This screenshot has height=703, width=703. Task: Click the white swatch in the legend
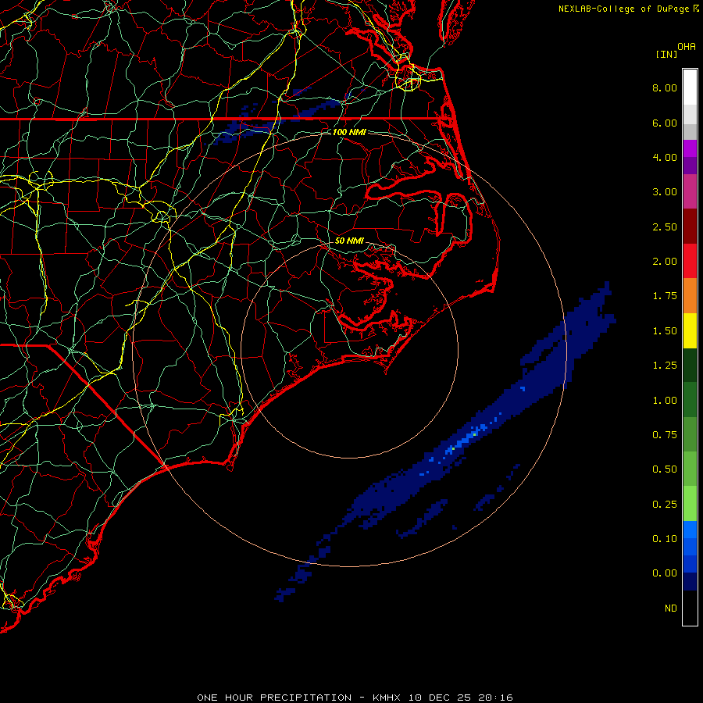point(690,87)
